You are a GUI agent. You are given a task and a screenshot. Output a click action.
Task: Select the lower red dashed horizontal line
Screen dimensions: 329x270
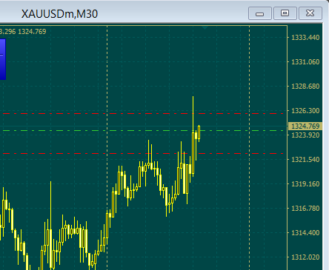coord(143,154)
